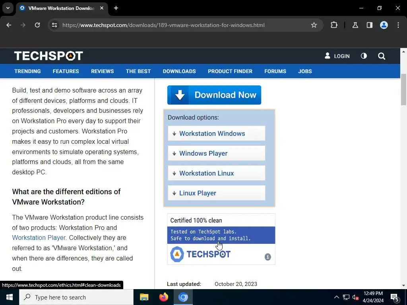Open the JOBS menu
Viewport: 407px width, 305px height.
[x=305, y=71]
